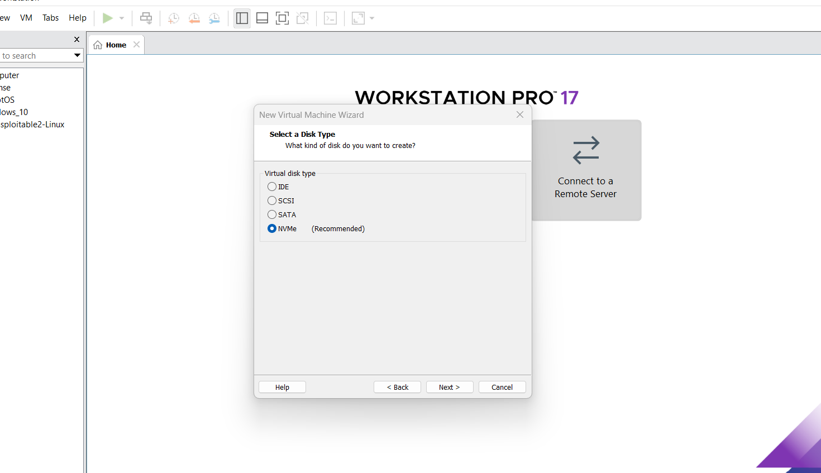821x473 pixels.
Task: Close the Home tab
Action: (136, 45)
